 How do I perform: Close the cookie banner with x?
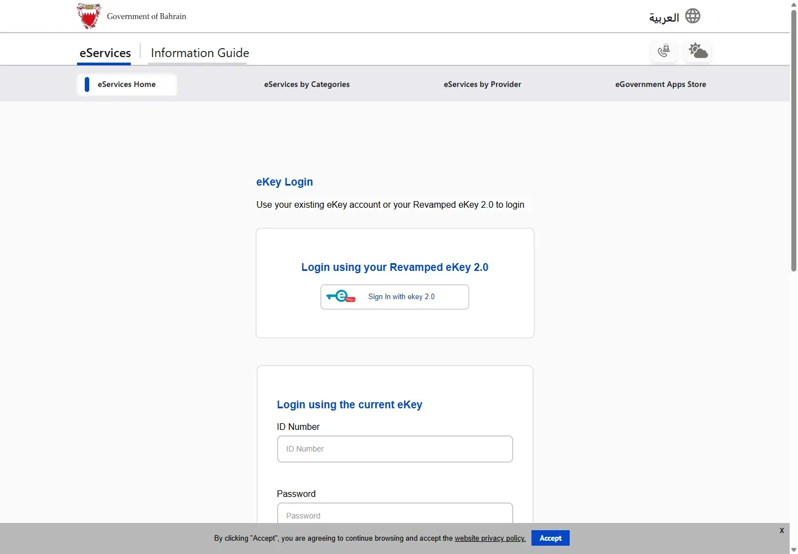coord(781,530)
